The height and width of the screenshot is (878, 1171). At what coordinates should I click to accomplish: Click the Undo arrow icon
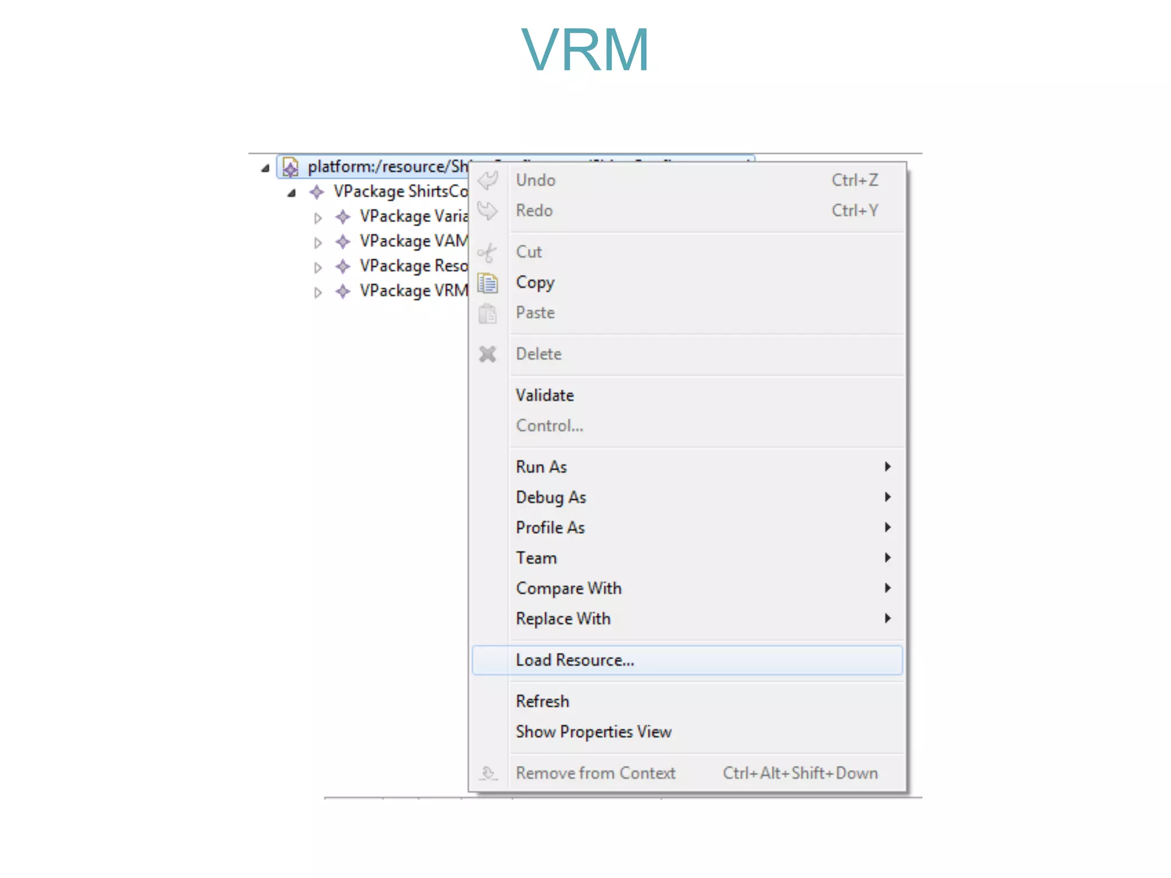tap(488, 181)
